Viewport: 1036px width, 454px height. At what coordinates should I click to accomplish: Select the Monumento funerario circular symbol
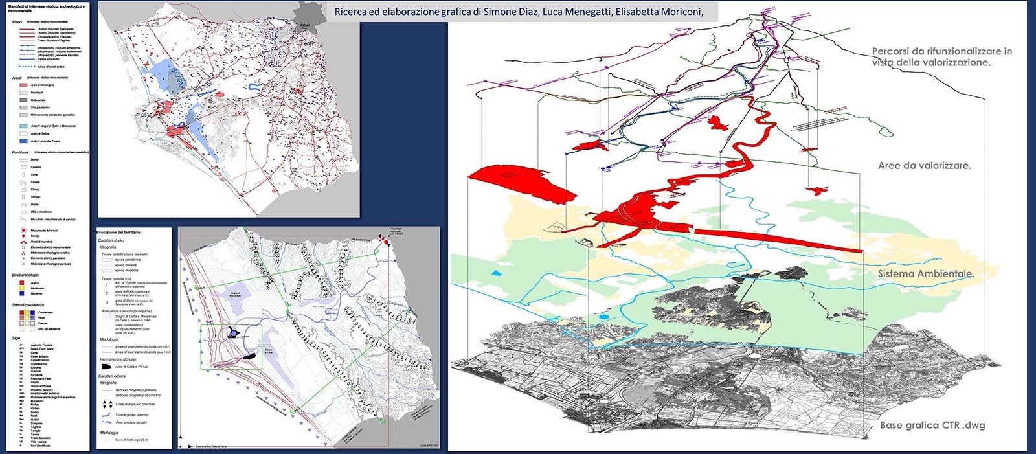(x=23, y=230)
